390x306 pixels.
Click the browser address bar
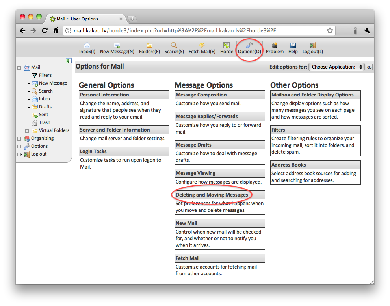199,31
